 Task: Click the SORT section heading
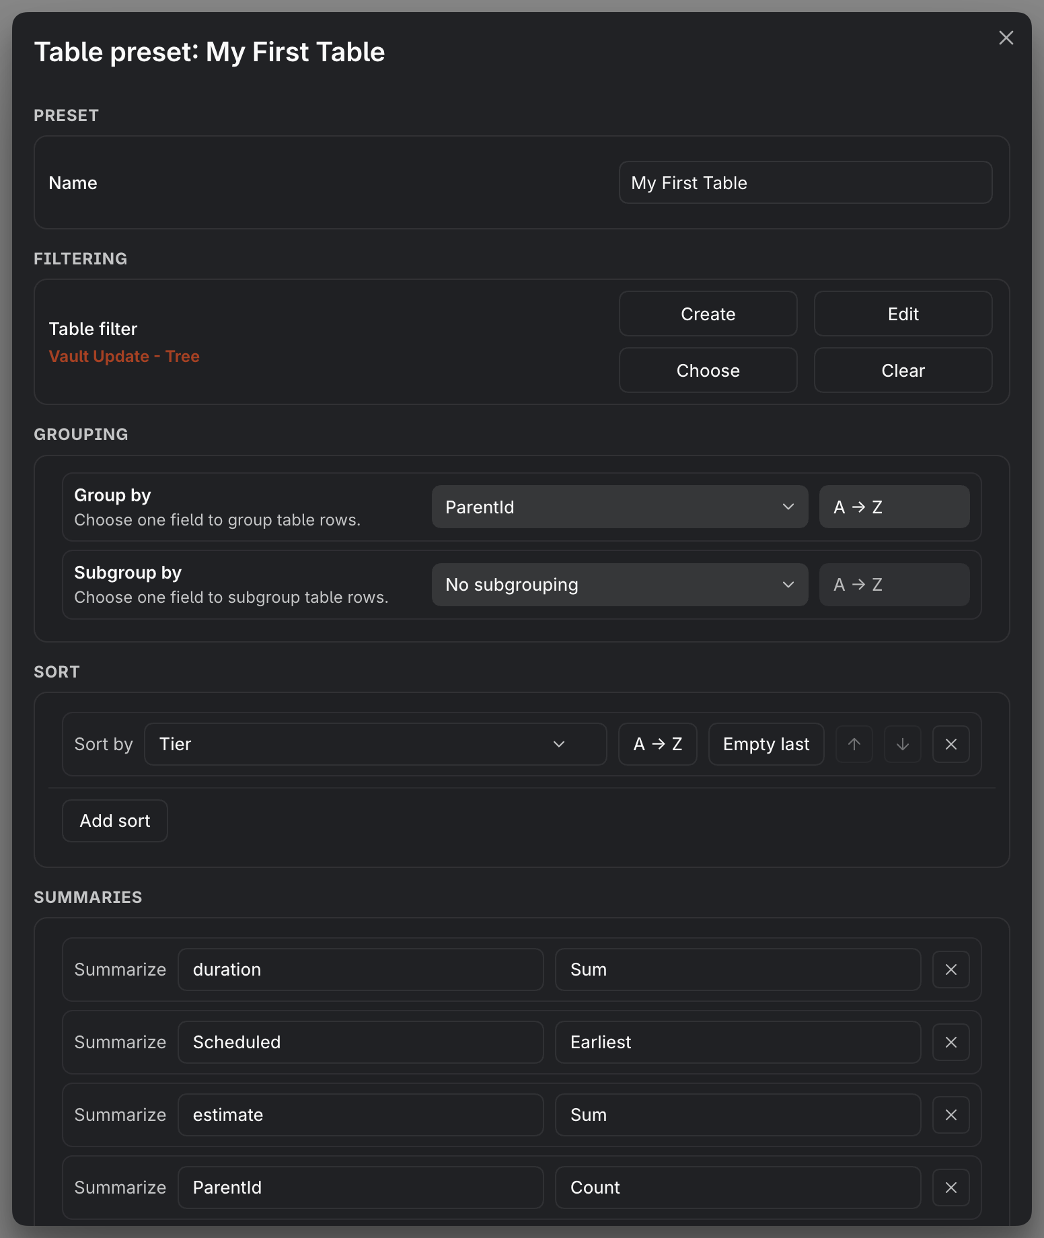[57, 671]
